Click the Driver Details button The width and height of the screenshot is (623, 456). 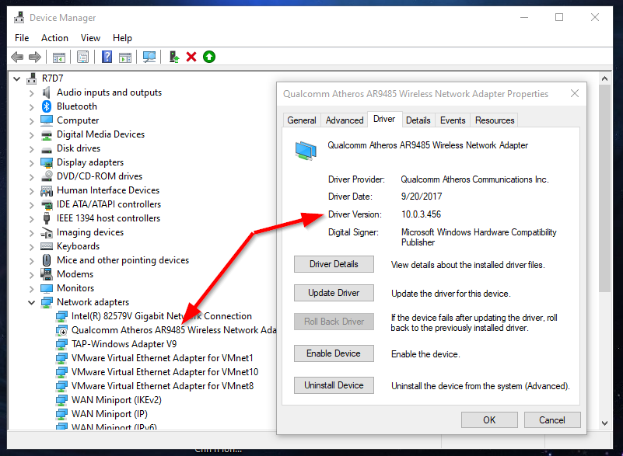334,264
